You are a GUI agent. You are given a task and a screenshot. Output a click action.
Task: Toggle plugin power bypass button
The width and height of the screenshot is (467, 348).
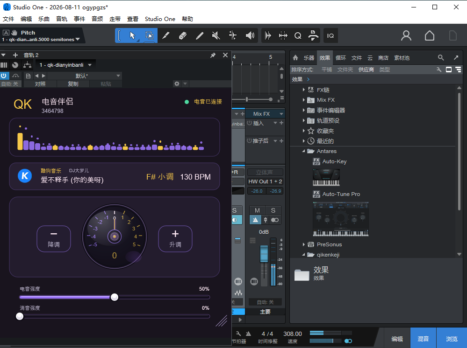click(x=4, y=76)
